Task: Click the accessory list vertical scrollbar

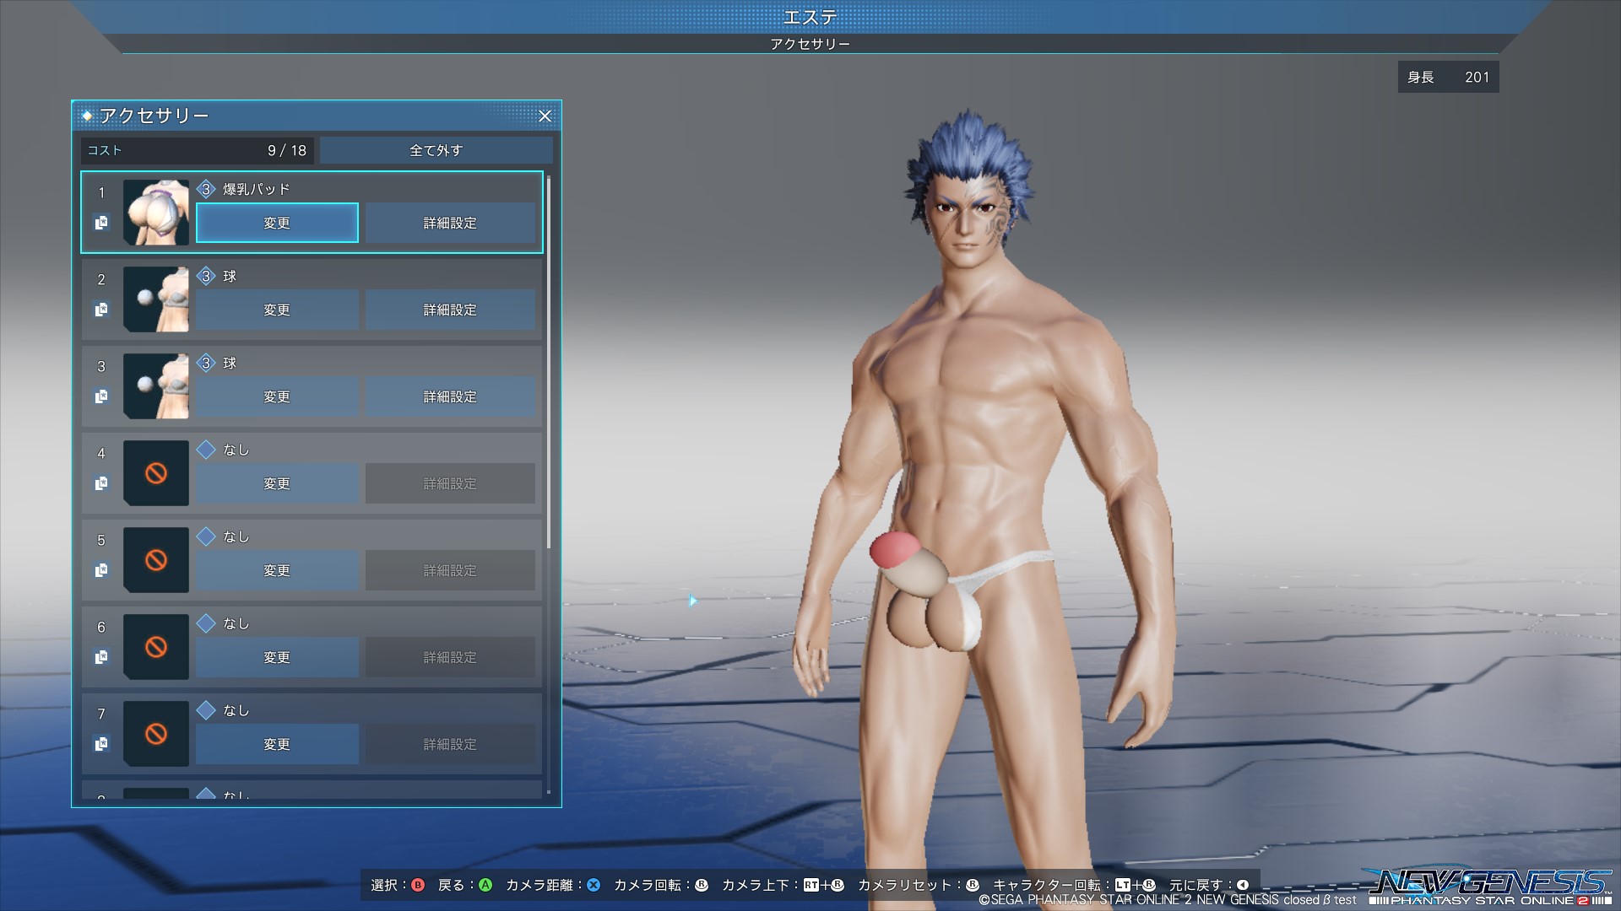Action: pos(549,363)
